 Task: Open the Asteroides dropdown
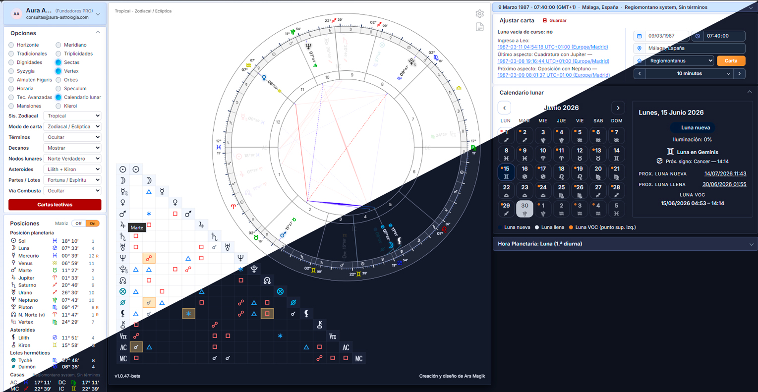(x=73, y=169)
